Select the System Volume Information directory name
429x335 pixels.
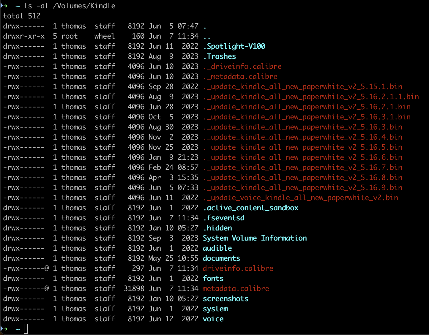point(255,238)
